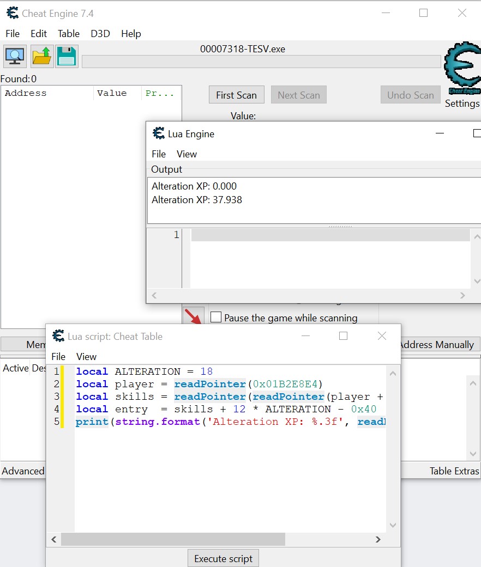Click the 'Alteration XP: 37.938' output line
This screenshot has height=567, width=481.
click(x=197, y=199)
